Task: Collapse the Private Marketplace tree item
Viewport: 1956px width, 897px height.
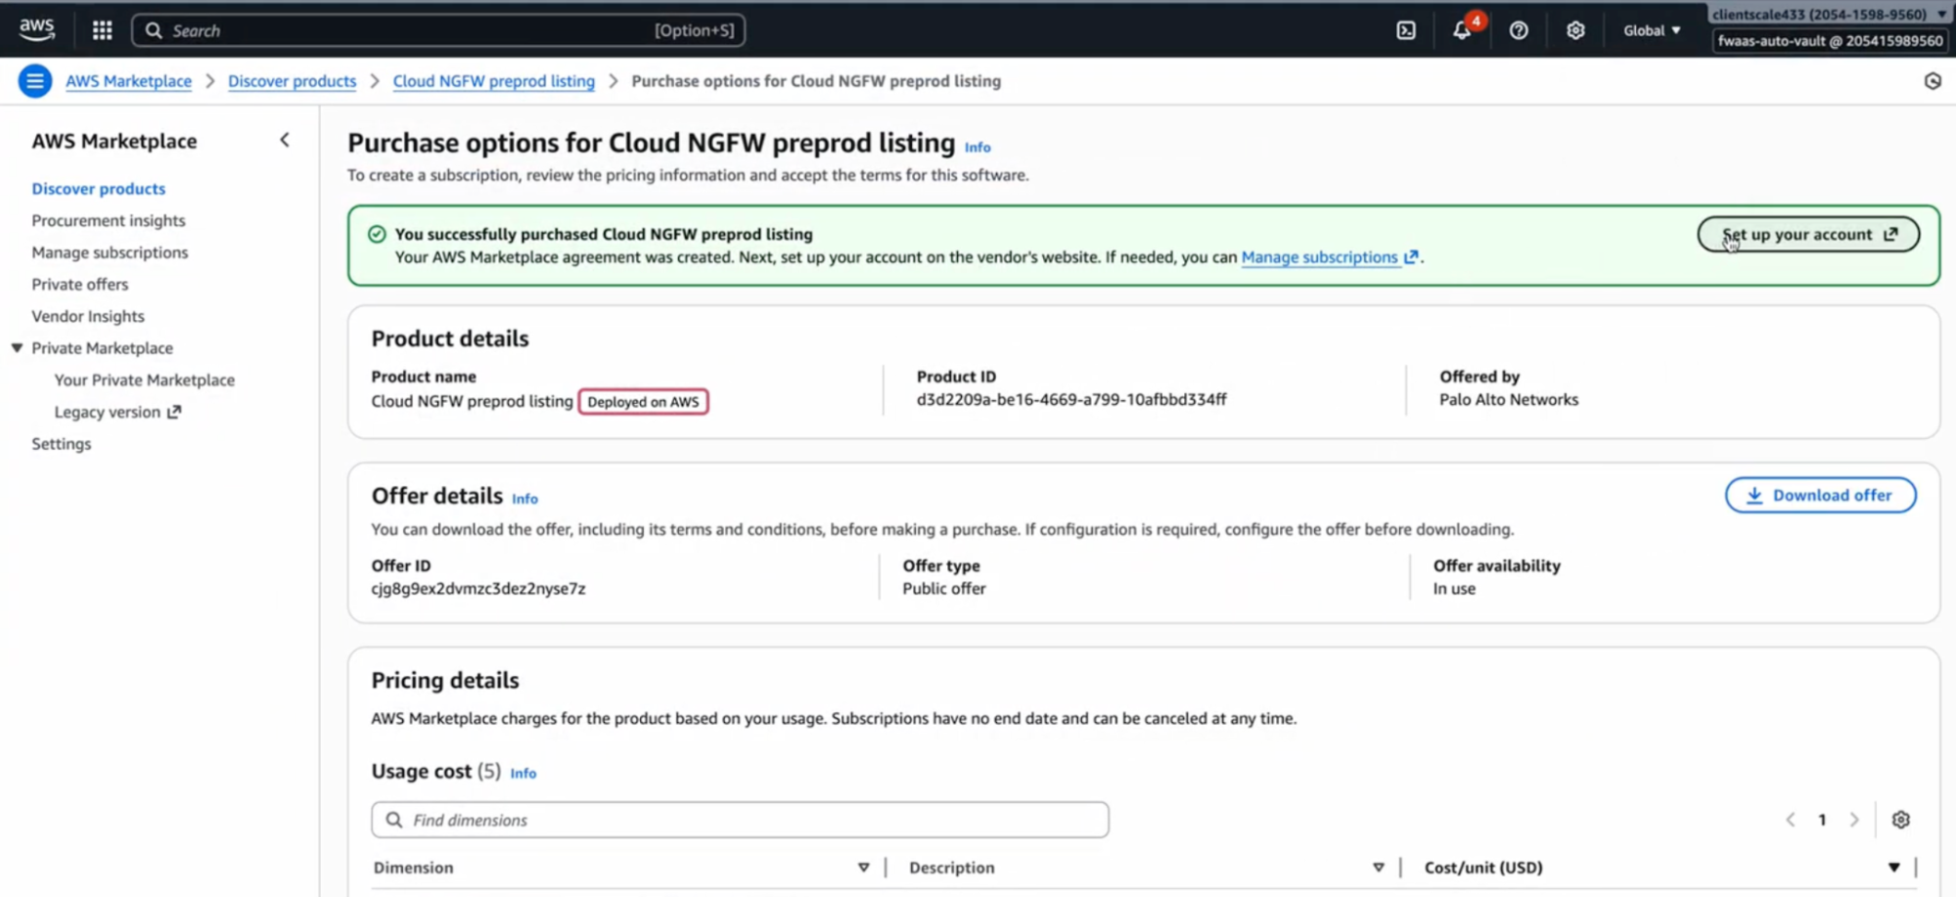Action: click(x=17, y=348)
